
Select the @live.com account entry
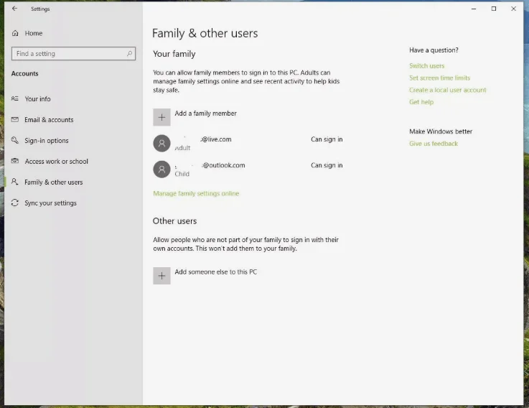point(248,143)
